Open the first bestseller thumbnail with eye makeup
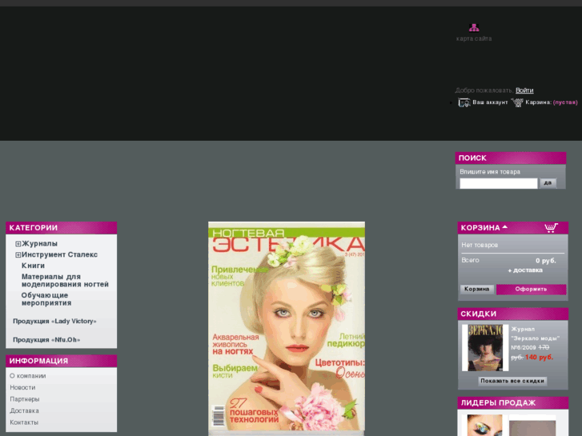The image size is (582, 436). (x=484, y=426)
